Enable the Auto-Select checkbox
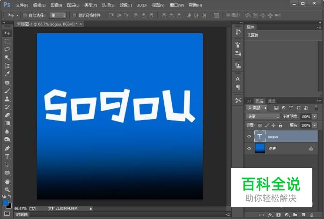The width and height of the screenshot is (324, 219). (x=25, y=15)
